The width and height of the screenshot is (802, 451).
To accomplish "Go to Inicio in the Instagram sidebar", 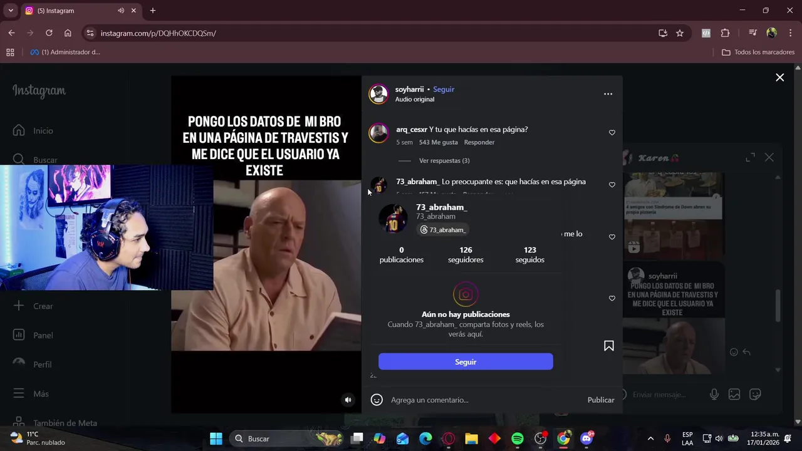I will [x=34, y=130].
